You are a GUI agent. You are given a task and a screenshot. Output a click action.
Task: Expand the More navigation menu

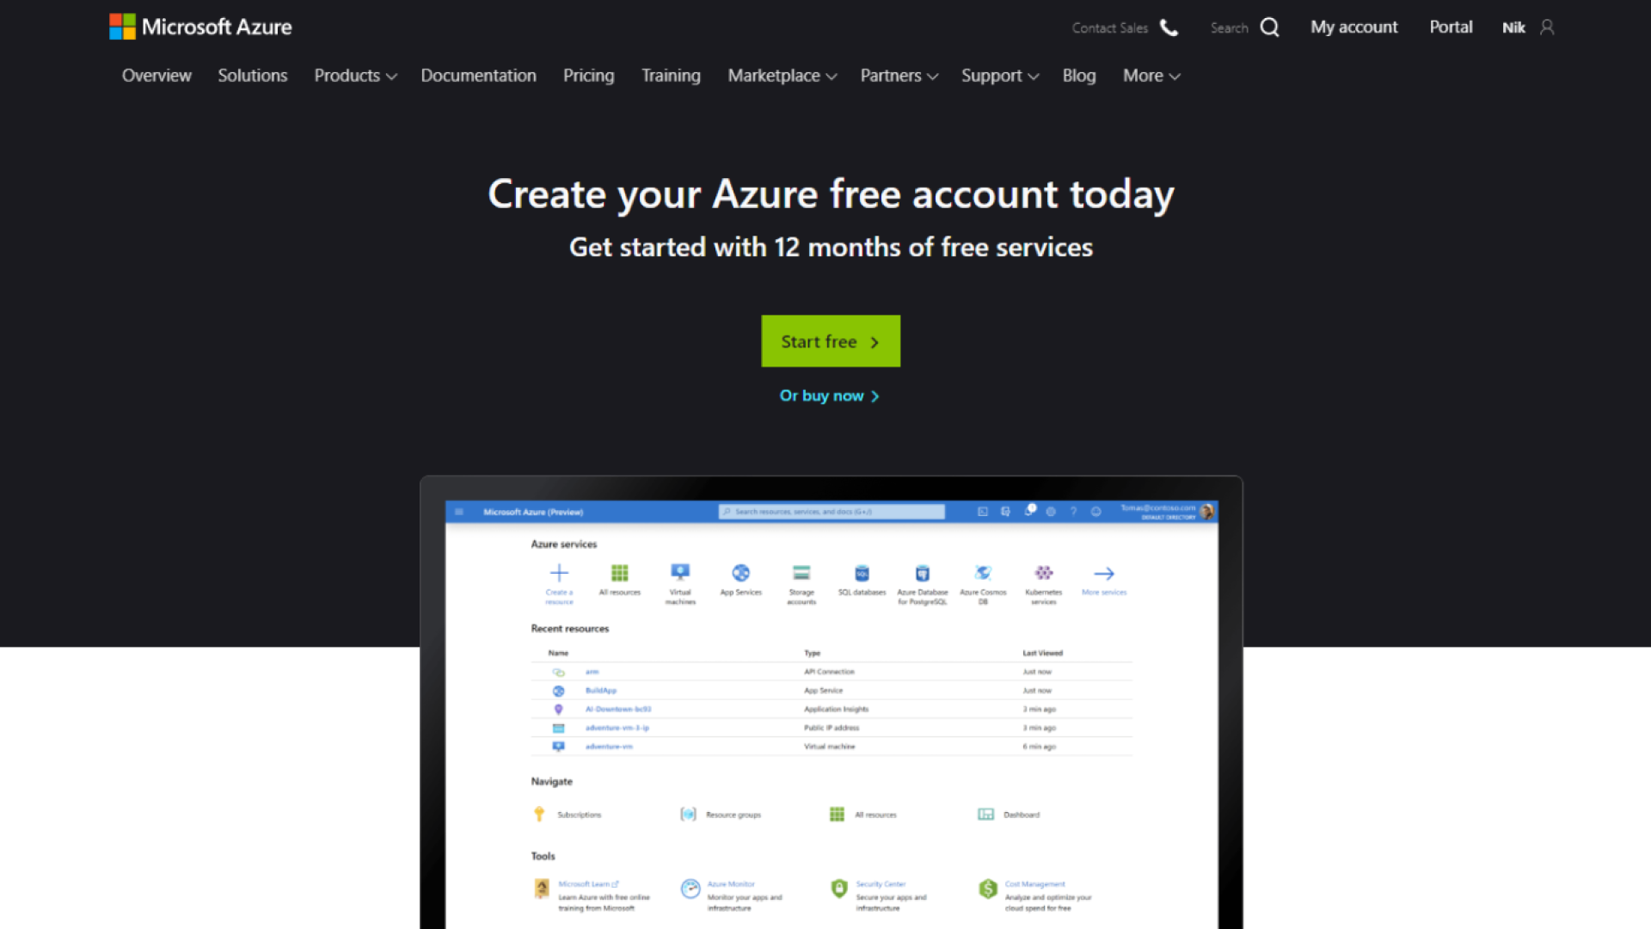pos(1151,76)
